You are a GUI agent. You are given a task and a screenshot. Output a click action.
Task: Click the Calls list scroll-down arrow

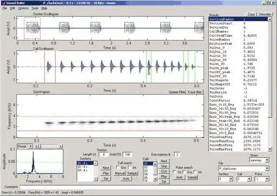click(x=155, y=179)
